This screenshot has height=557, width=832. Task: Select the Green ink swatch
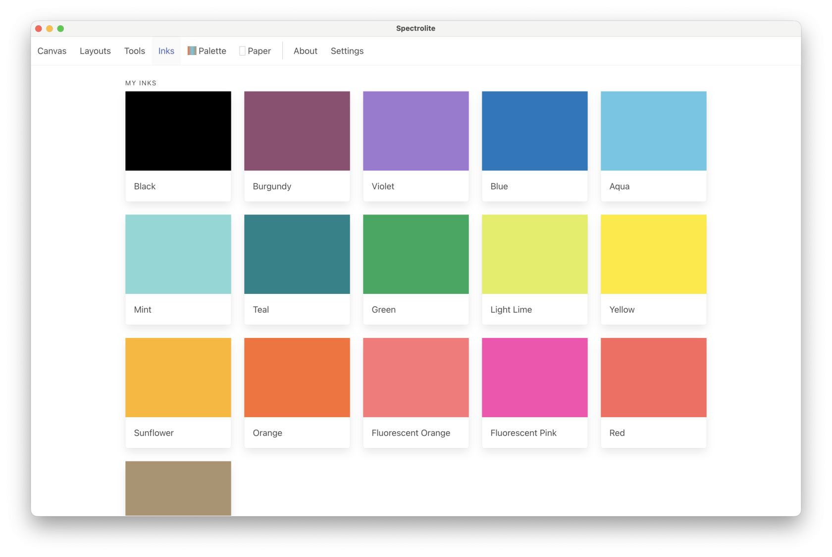pos(416,254)
